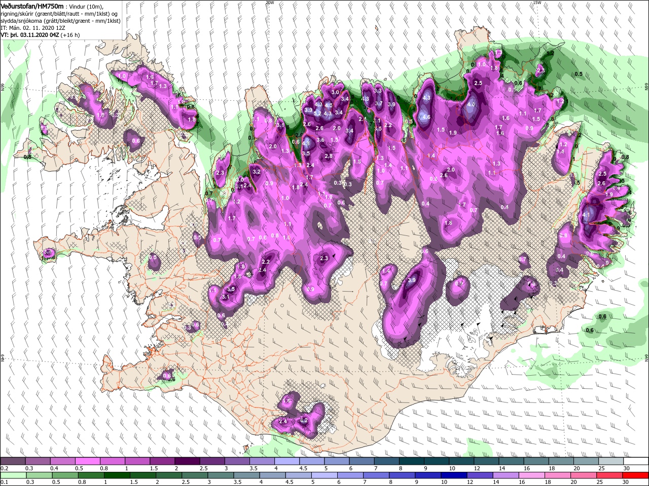Viewport: 649px width, 486px height.
Task: Pick the snow scale swatch labeled 4.5
Action: (x=311, y=461)
